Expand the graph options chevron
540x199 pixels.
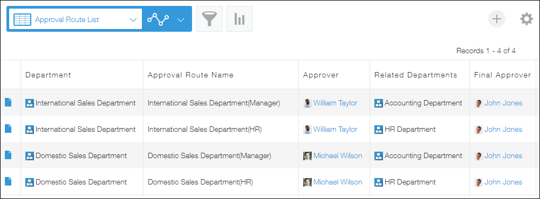[181, 20]
